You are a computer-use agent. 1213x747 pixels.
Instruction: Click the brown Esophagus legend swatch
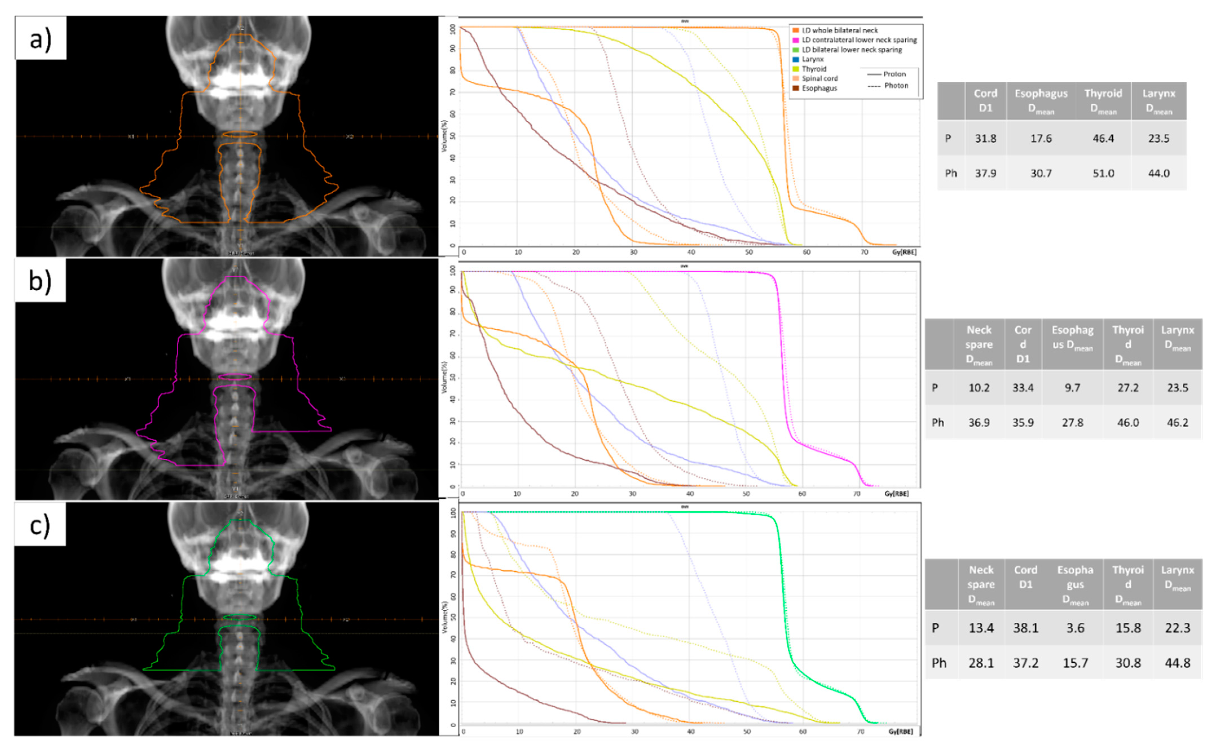coord(795,89)
